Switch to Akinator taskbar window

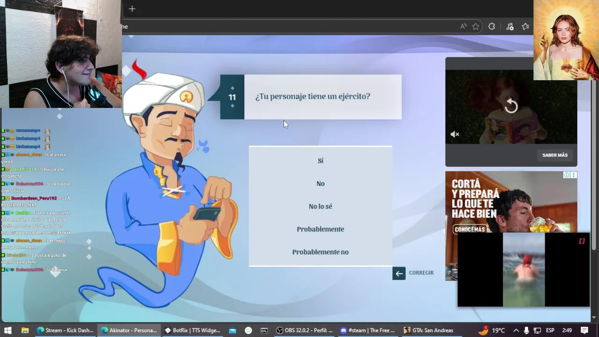pos(129,330)
